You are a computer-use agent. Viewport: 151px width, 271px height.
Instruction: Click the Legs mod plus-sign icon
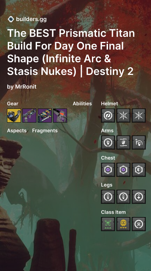click(139, 197)
